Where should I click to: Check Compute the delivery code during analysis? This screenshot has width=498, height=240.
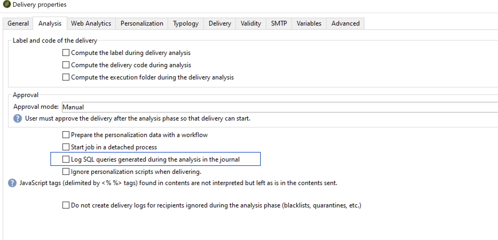(x=66, y=65)
